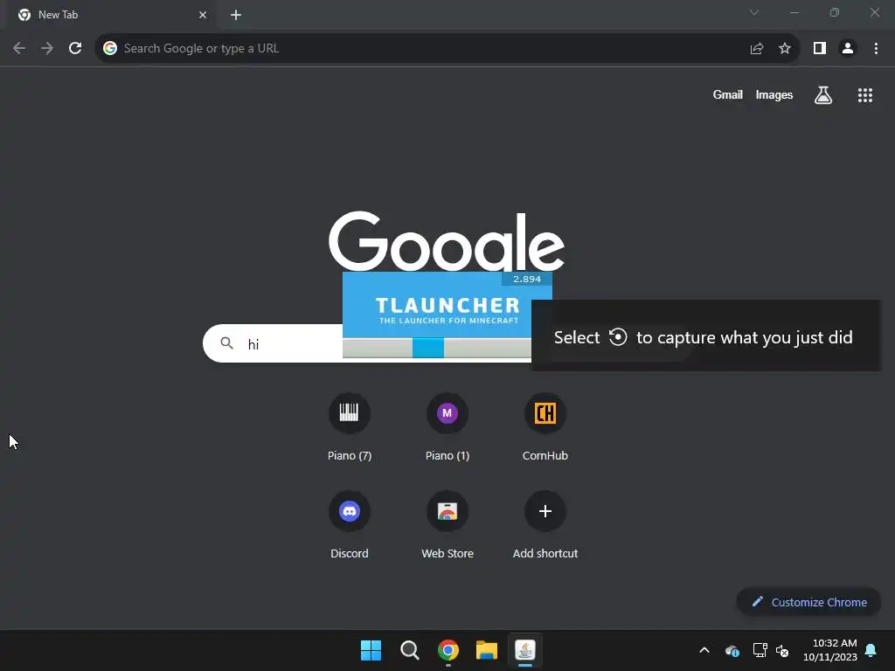Go back with the browser back arrow
895x671 pixels.
pos(19,49)
